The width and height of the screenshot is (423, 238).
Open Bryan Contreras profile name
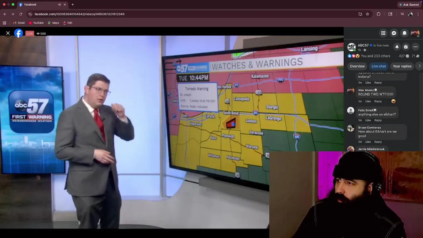coord(369,128)
